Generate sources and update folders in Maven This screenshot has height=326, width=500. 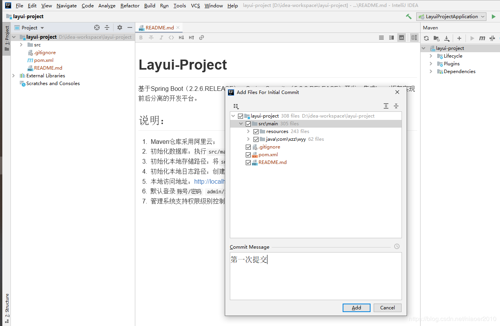click(x=436, y=38)
